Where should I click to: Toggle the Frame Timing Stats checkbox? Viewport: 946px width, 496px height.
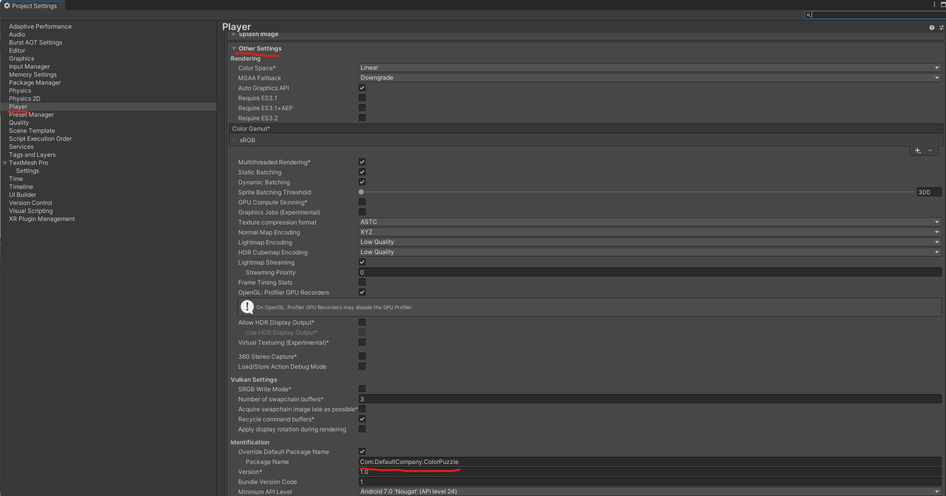point(362,282)
